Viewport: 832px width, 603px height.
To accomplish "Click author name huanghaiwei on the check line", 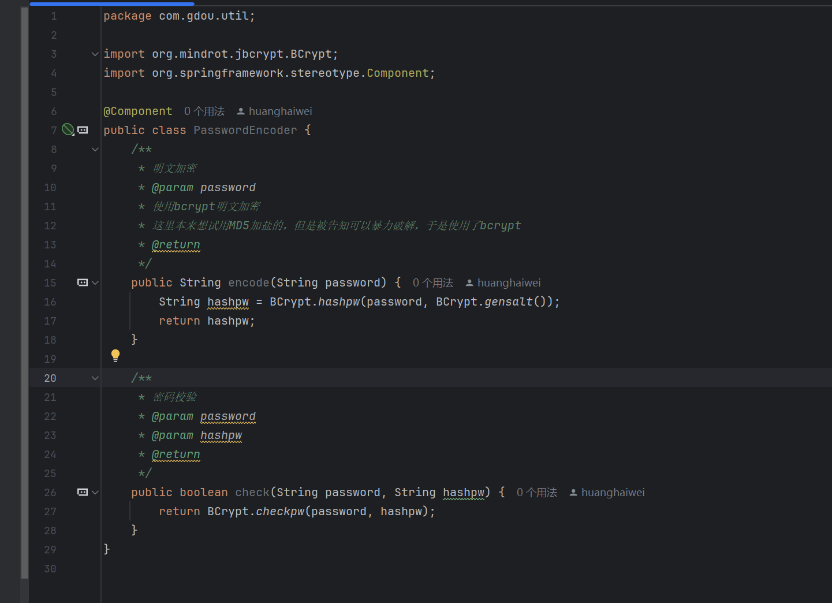I will click(x=613, y=492).
